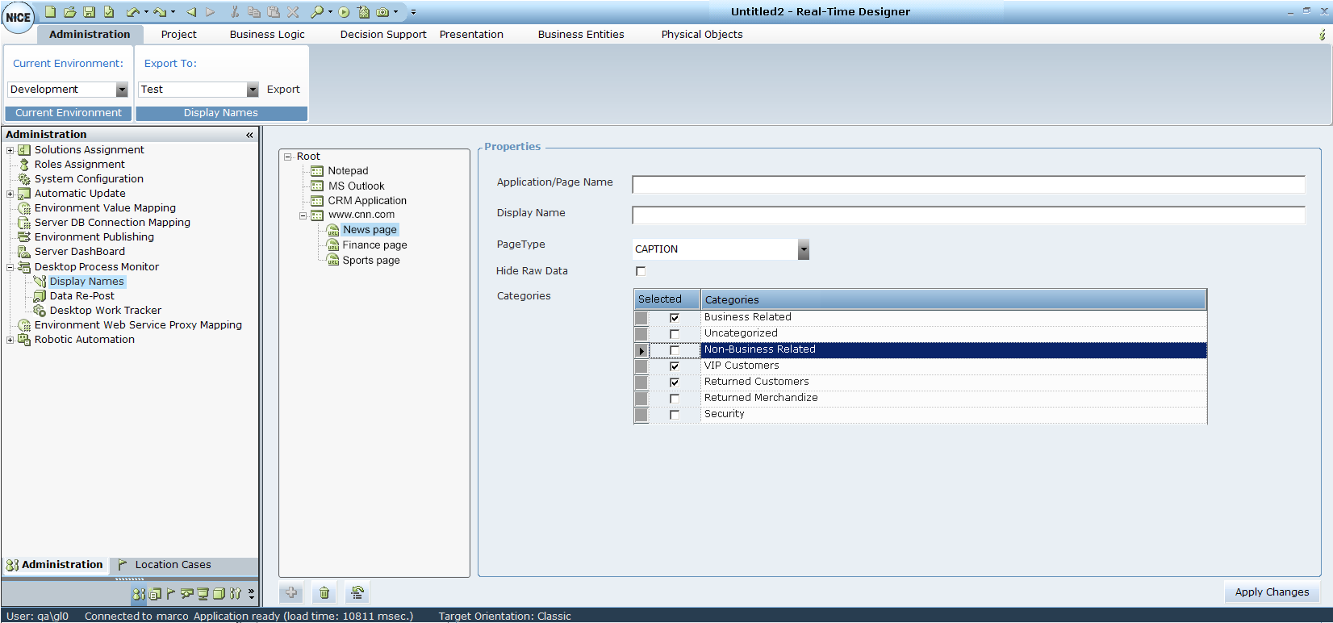The width and height of the screenshot is (1333, 623).
Task: Click the Save disk icon
Action: 89,12
